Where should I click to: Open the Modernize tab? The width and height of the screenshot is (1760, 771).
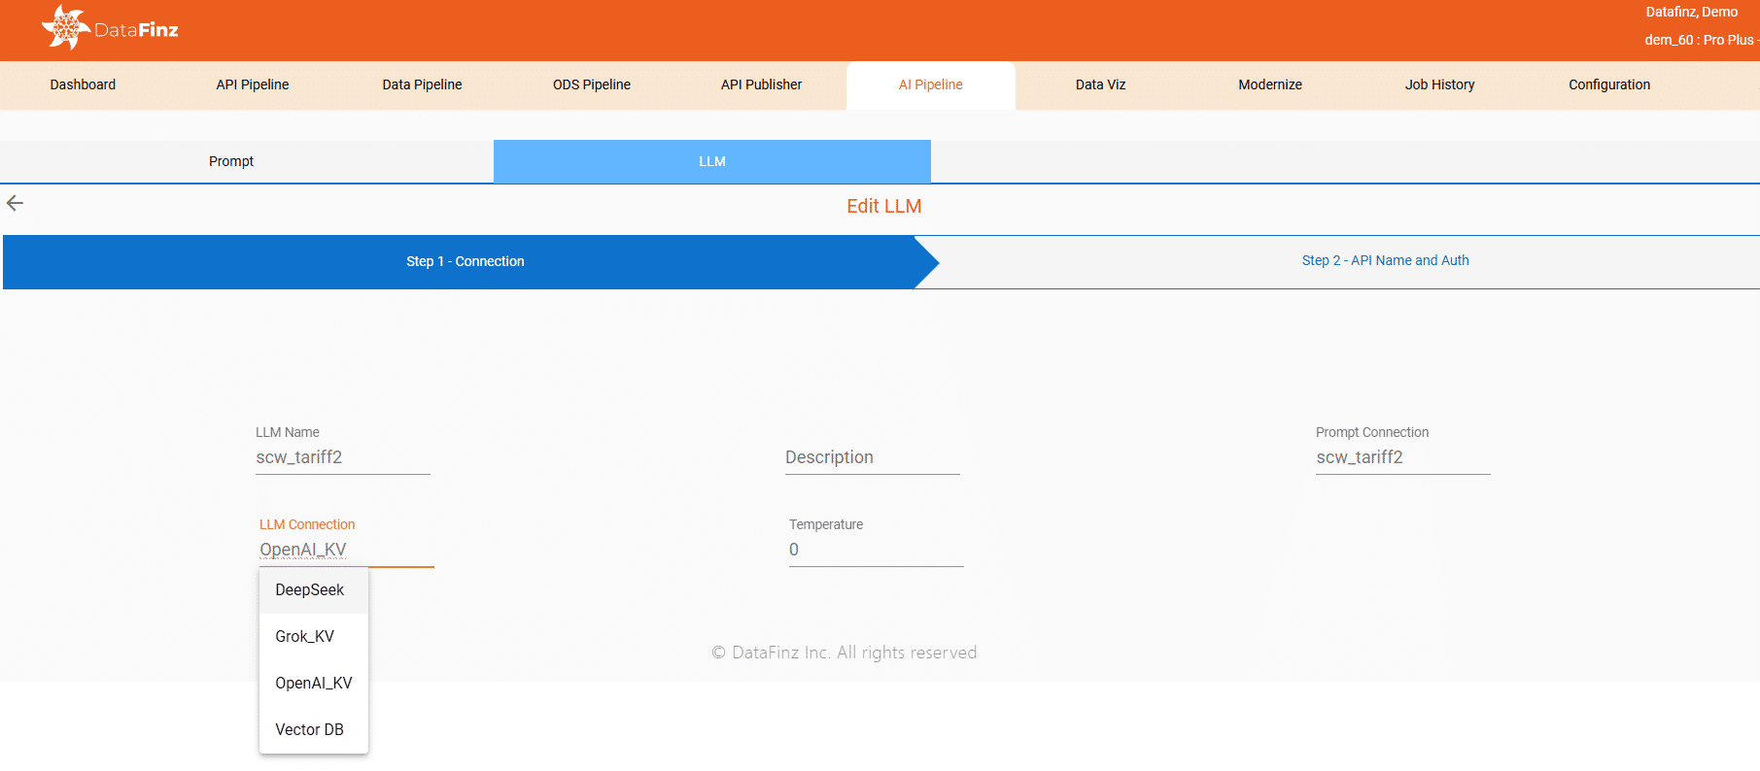coord(1270,85)
